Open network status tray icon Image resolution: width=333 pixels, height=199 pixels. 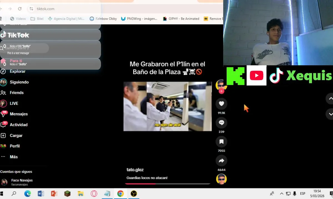tap(288, 194)
